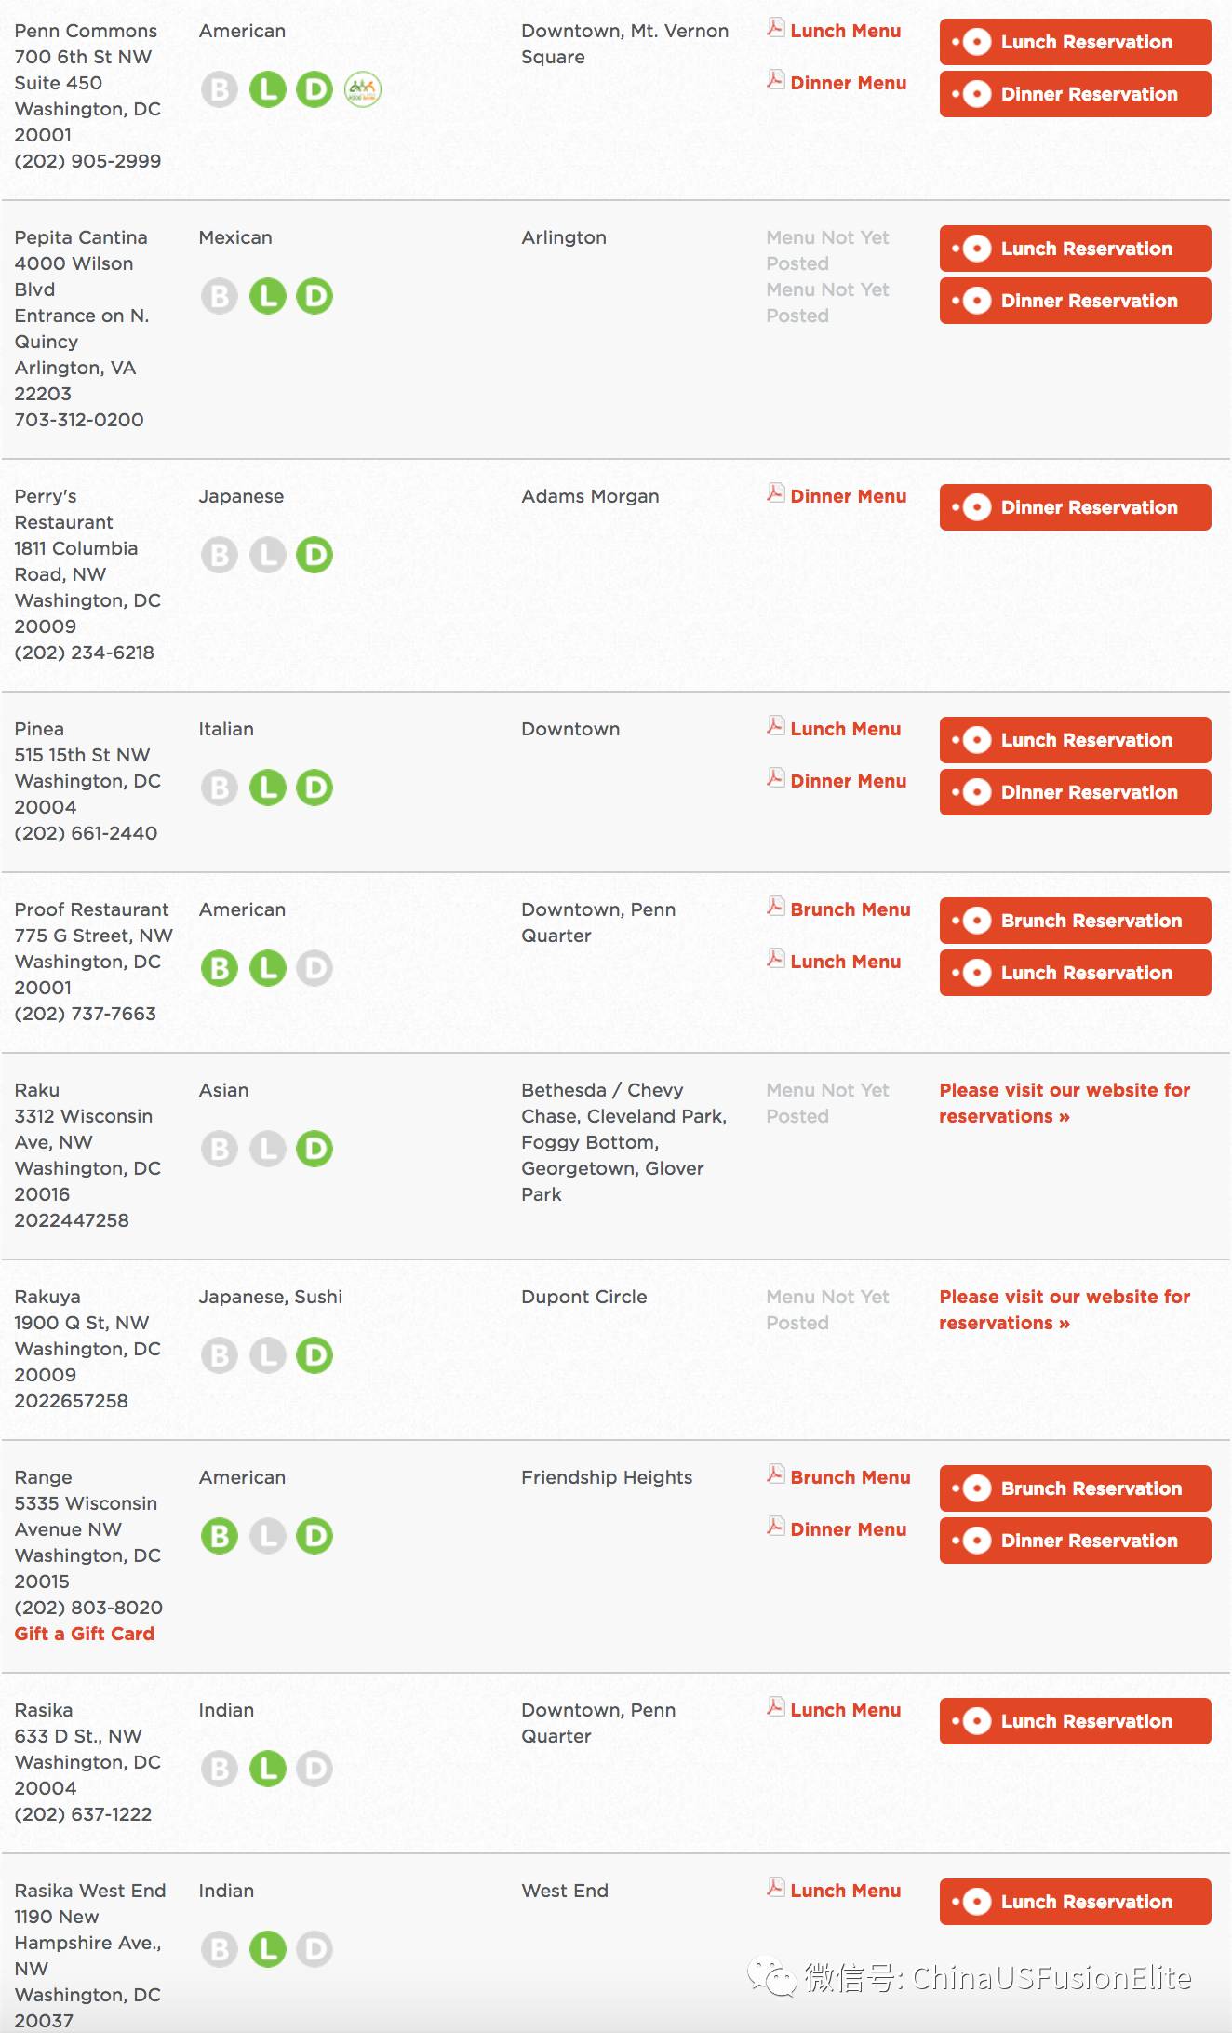Click Range green brunch B icon

220,1536
